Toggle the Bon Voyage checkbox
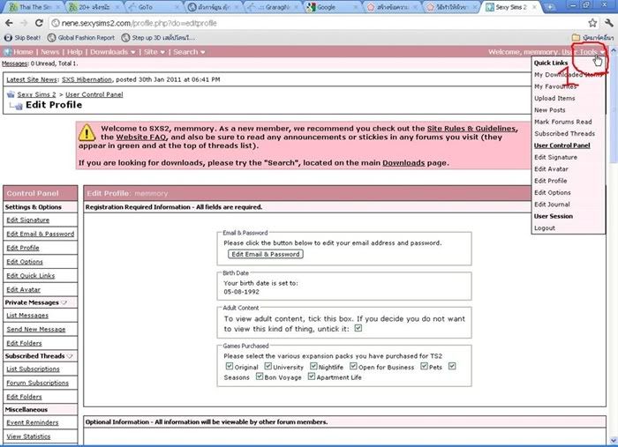 (260, 376)
